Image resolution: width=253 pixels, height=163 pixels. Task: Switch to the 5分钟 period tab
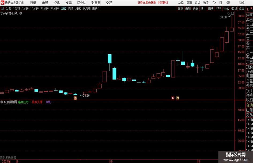point(25,8)
